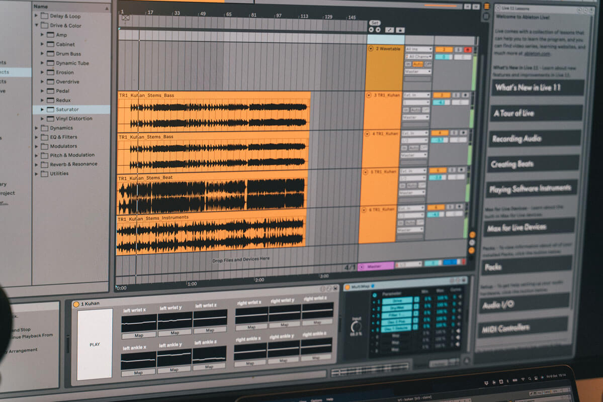Click Map under left wrist x

(x=139, y=336)
